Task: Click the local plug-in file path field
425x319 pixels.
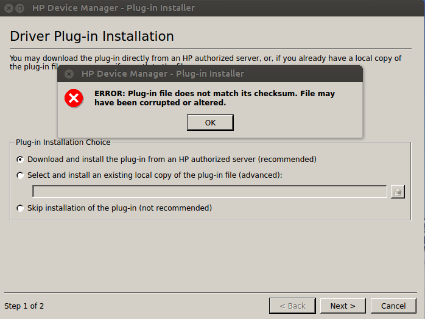Action: click(209, 192)
